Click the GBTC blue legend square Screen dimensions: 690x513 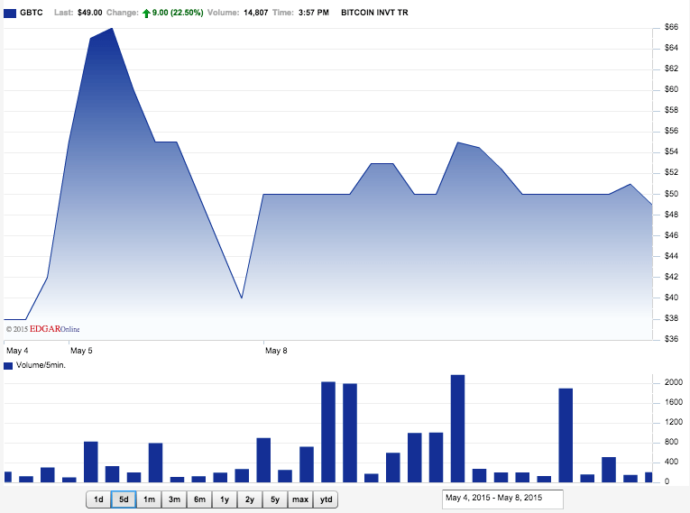9,11
